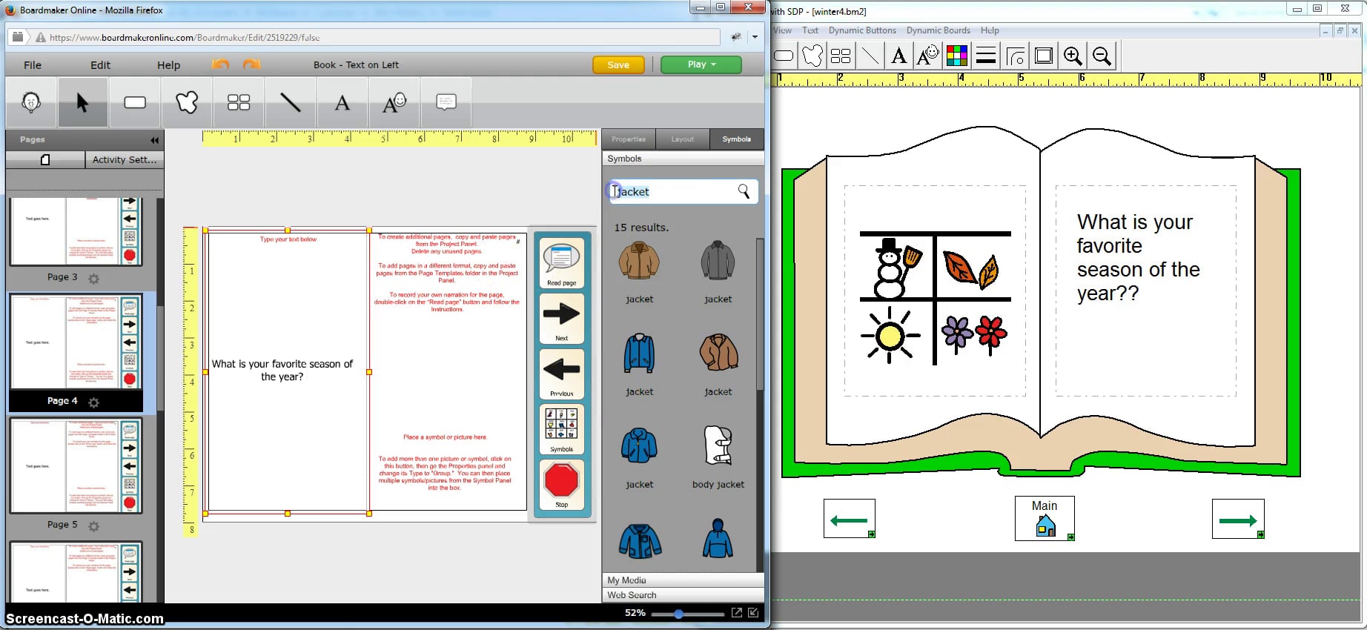Collapse the Pages panel

pos(154,139)
